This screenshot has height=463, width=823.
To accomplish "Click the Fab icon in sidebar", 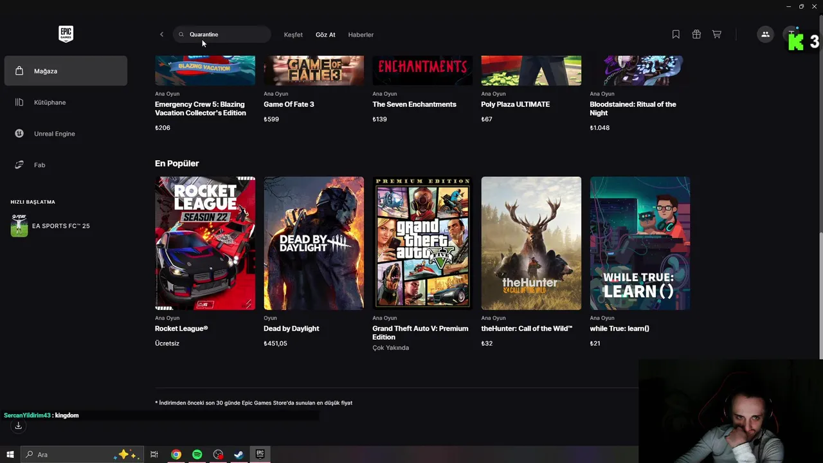I will (x=19, y=165).
